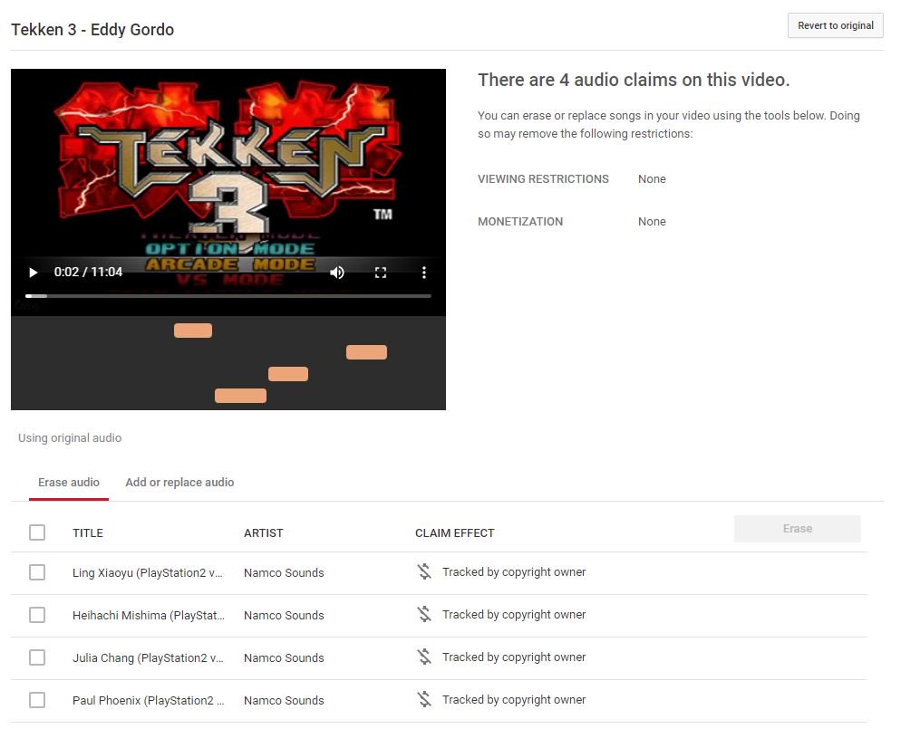The image size is (901, 748).
Task: Select the rightmost claim segment in timeline
Action: [x=366, y=352]
